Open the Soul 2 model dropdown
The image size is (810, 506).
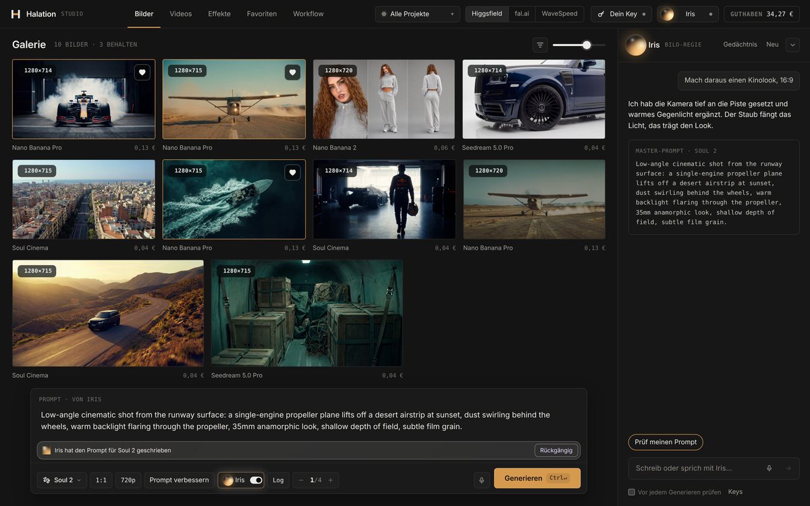pyautogui.click(x=62, y=480)
